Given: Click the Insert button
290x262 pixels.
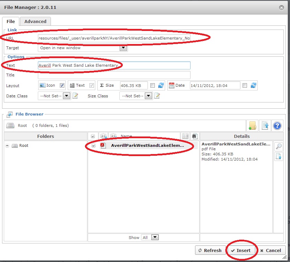Looking at the screenshot, I should click(x=241, y=250).
